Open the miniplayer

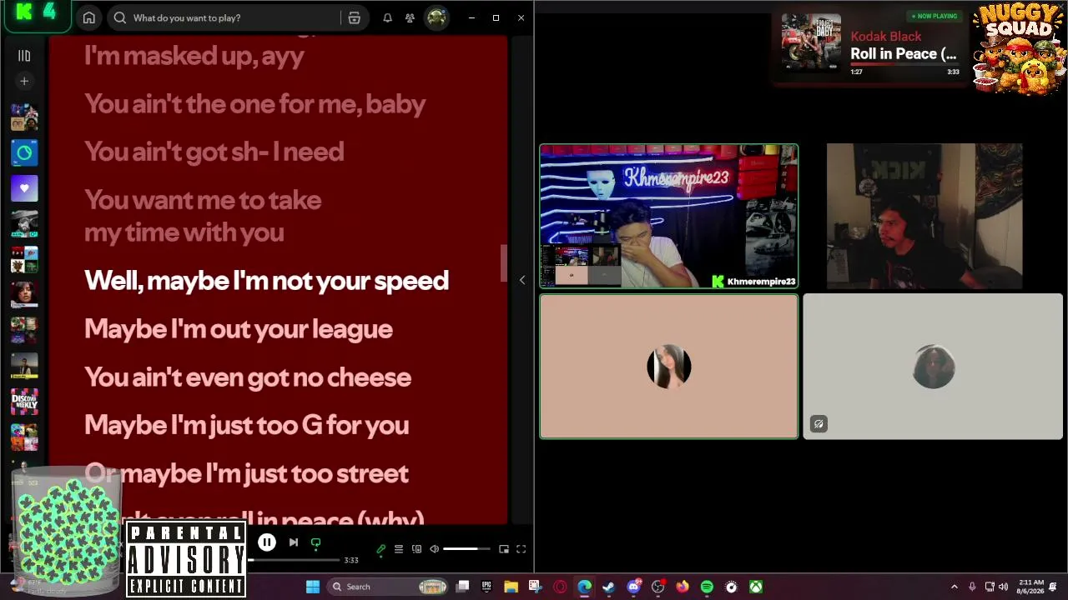pos(504,549)
